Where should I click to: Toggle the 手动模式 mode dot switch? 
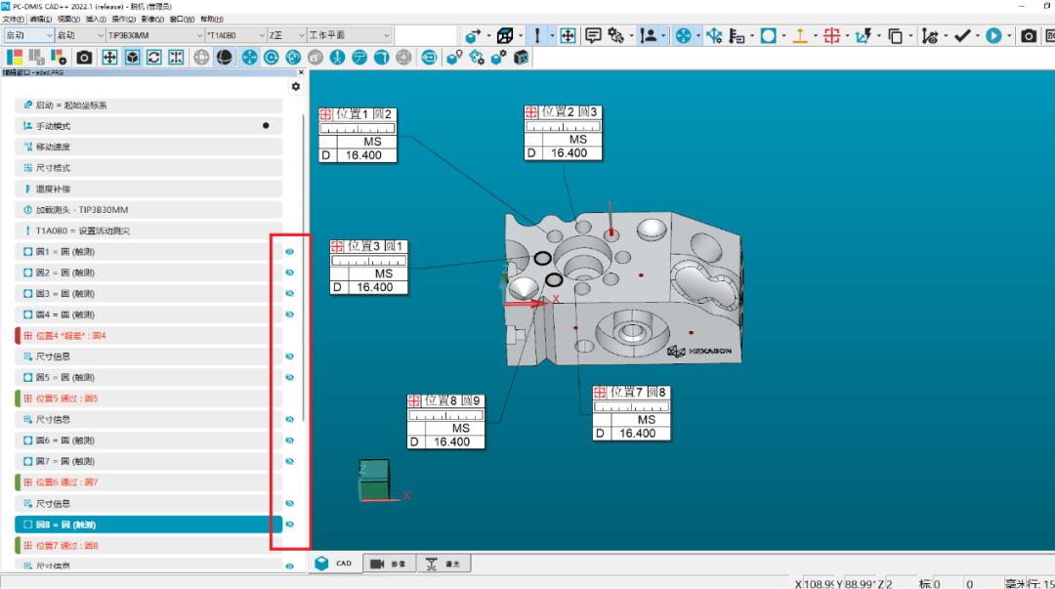click(266, 126)
